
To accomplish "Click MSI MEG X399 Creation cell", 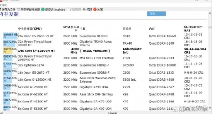I will tap(97, 58).
